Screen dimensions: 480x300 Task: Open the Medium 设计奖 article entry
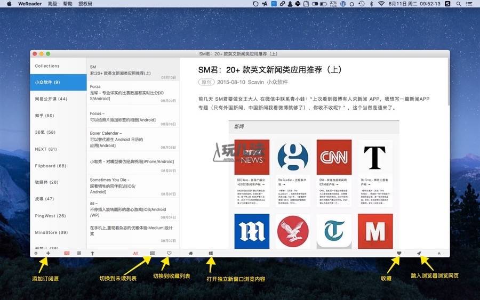tap(133, 232)
